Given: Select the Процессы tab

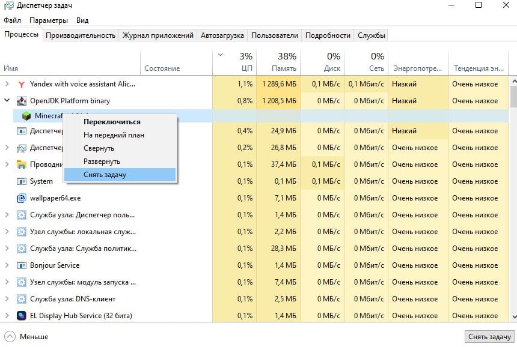Looking at the screenshot, I should (x=22, y=34).
